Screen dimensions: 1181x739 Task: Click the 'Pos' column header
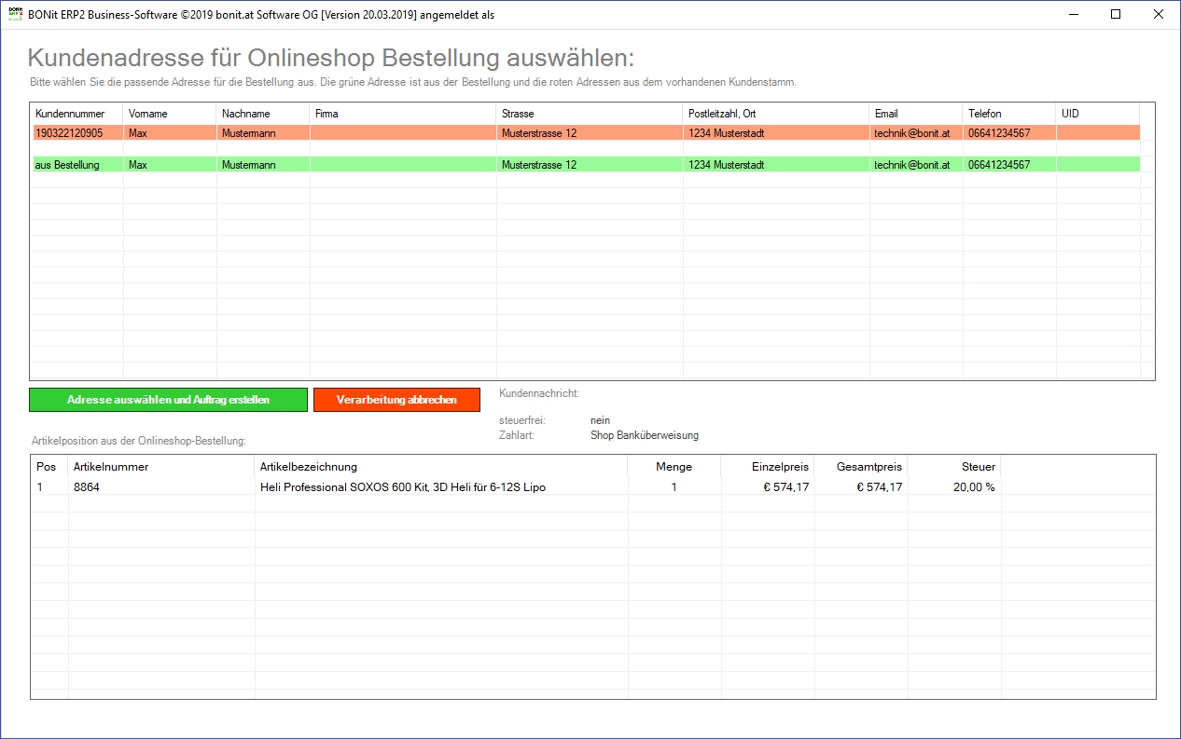click(50, 467)
